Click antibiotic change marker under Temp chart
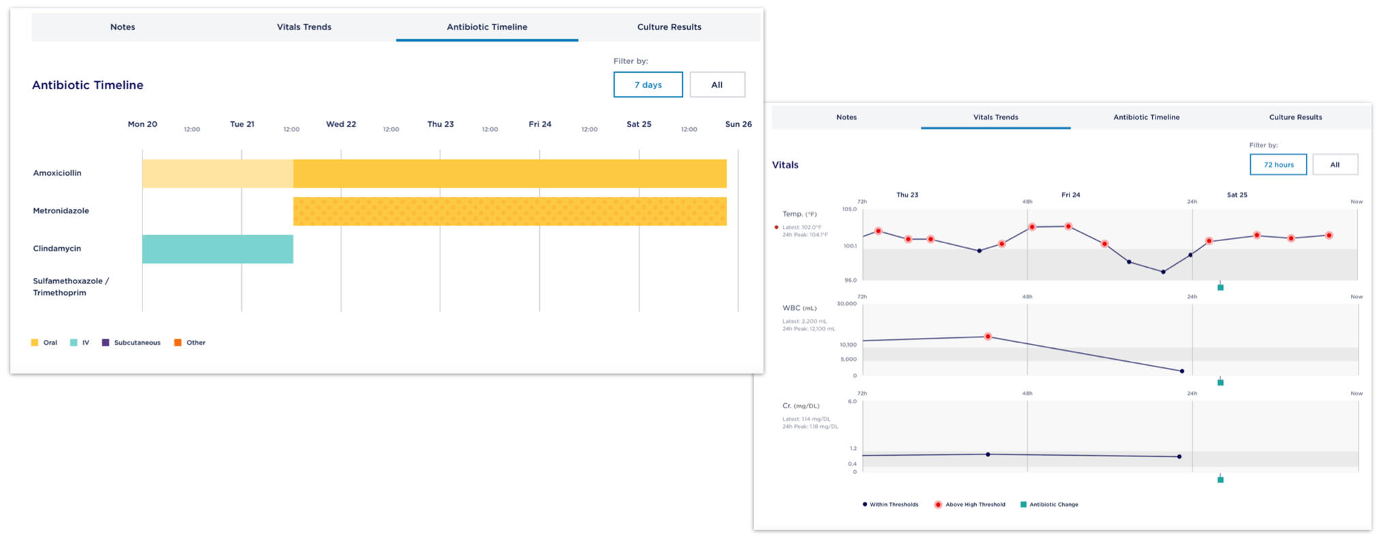The width and height of the screenshot is (1390, 547). (x=1220, y=287)
